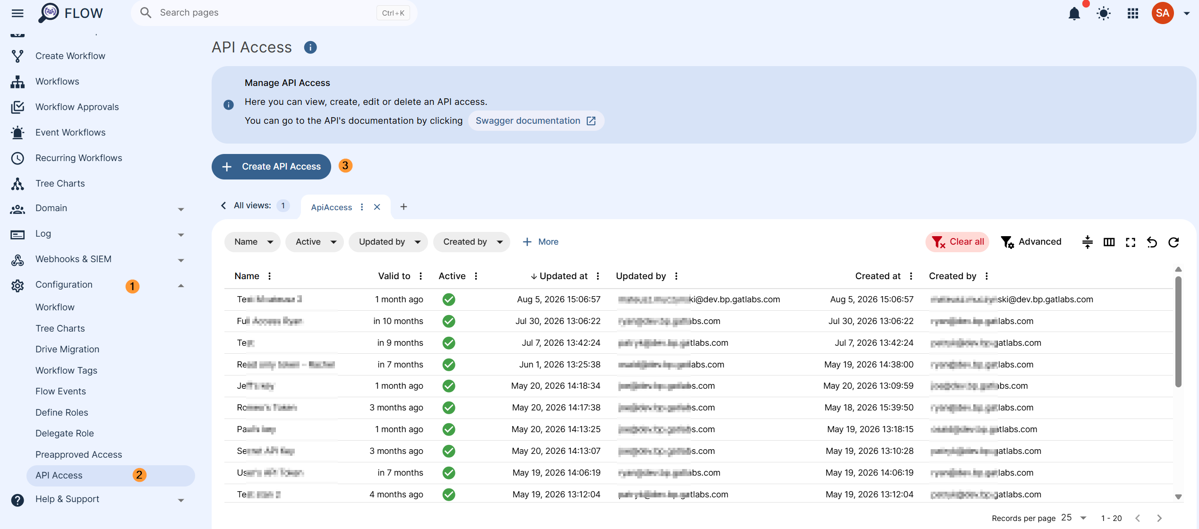Collapse All views with left chevron
Image resolution: width=1199 pixels, height=529 pixels.
(x=223, y=205)
